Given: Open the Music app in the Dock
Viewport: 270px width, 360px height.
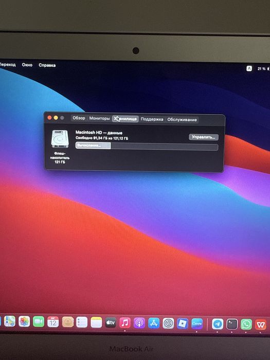Looking at the screenshot, I should click(x=125, y=323).
